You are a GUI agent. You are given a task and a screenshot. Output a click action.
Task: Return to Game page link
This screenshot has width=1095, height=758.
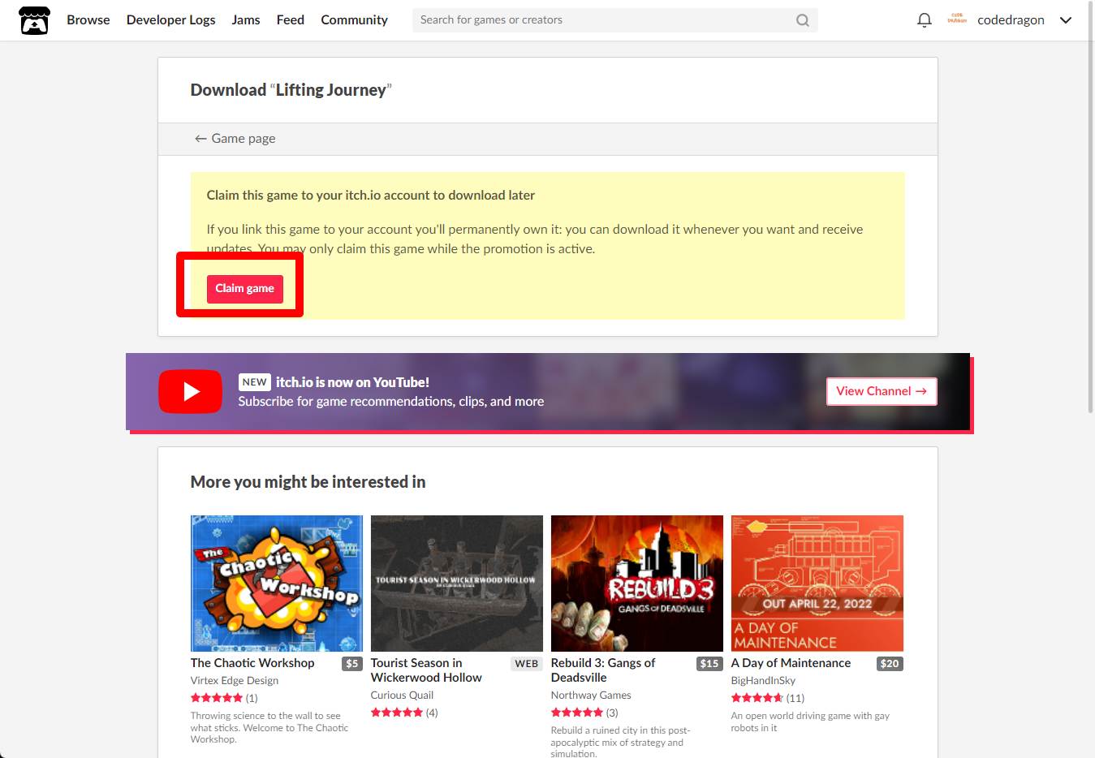click(235, 139)
